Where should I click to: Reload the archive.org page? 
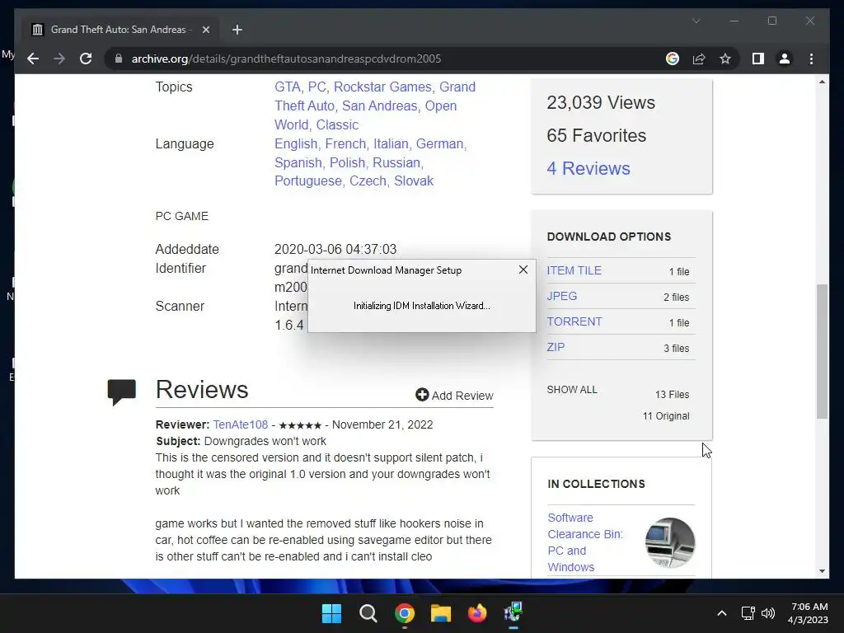click(86, 59)
